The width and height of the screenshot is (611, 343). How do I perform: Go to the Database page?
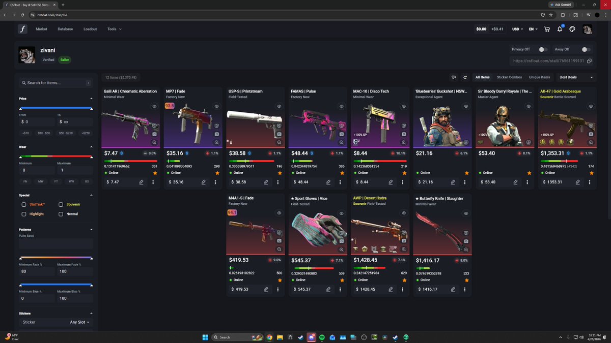tap(65, 29)
